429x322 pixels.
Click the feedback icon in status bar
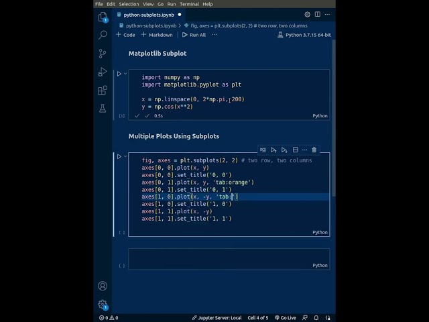pos(305,317)
